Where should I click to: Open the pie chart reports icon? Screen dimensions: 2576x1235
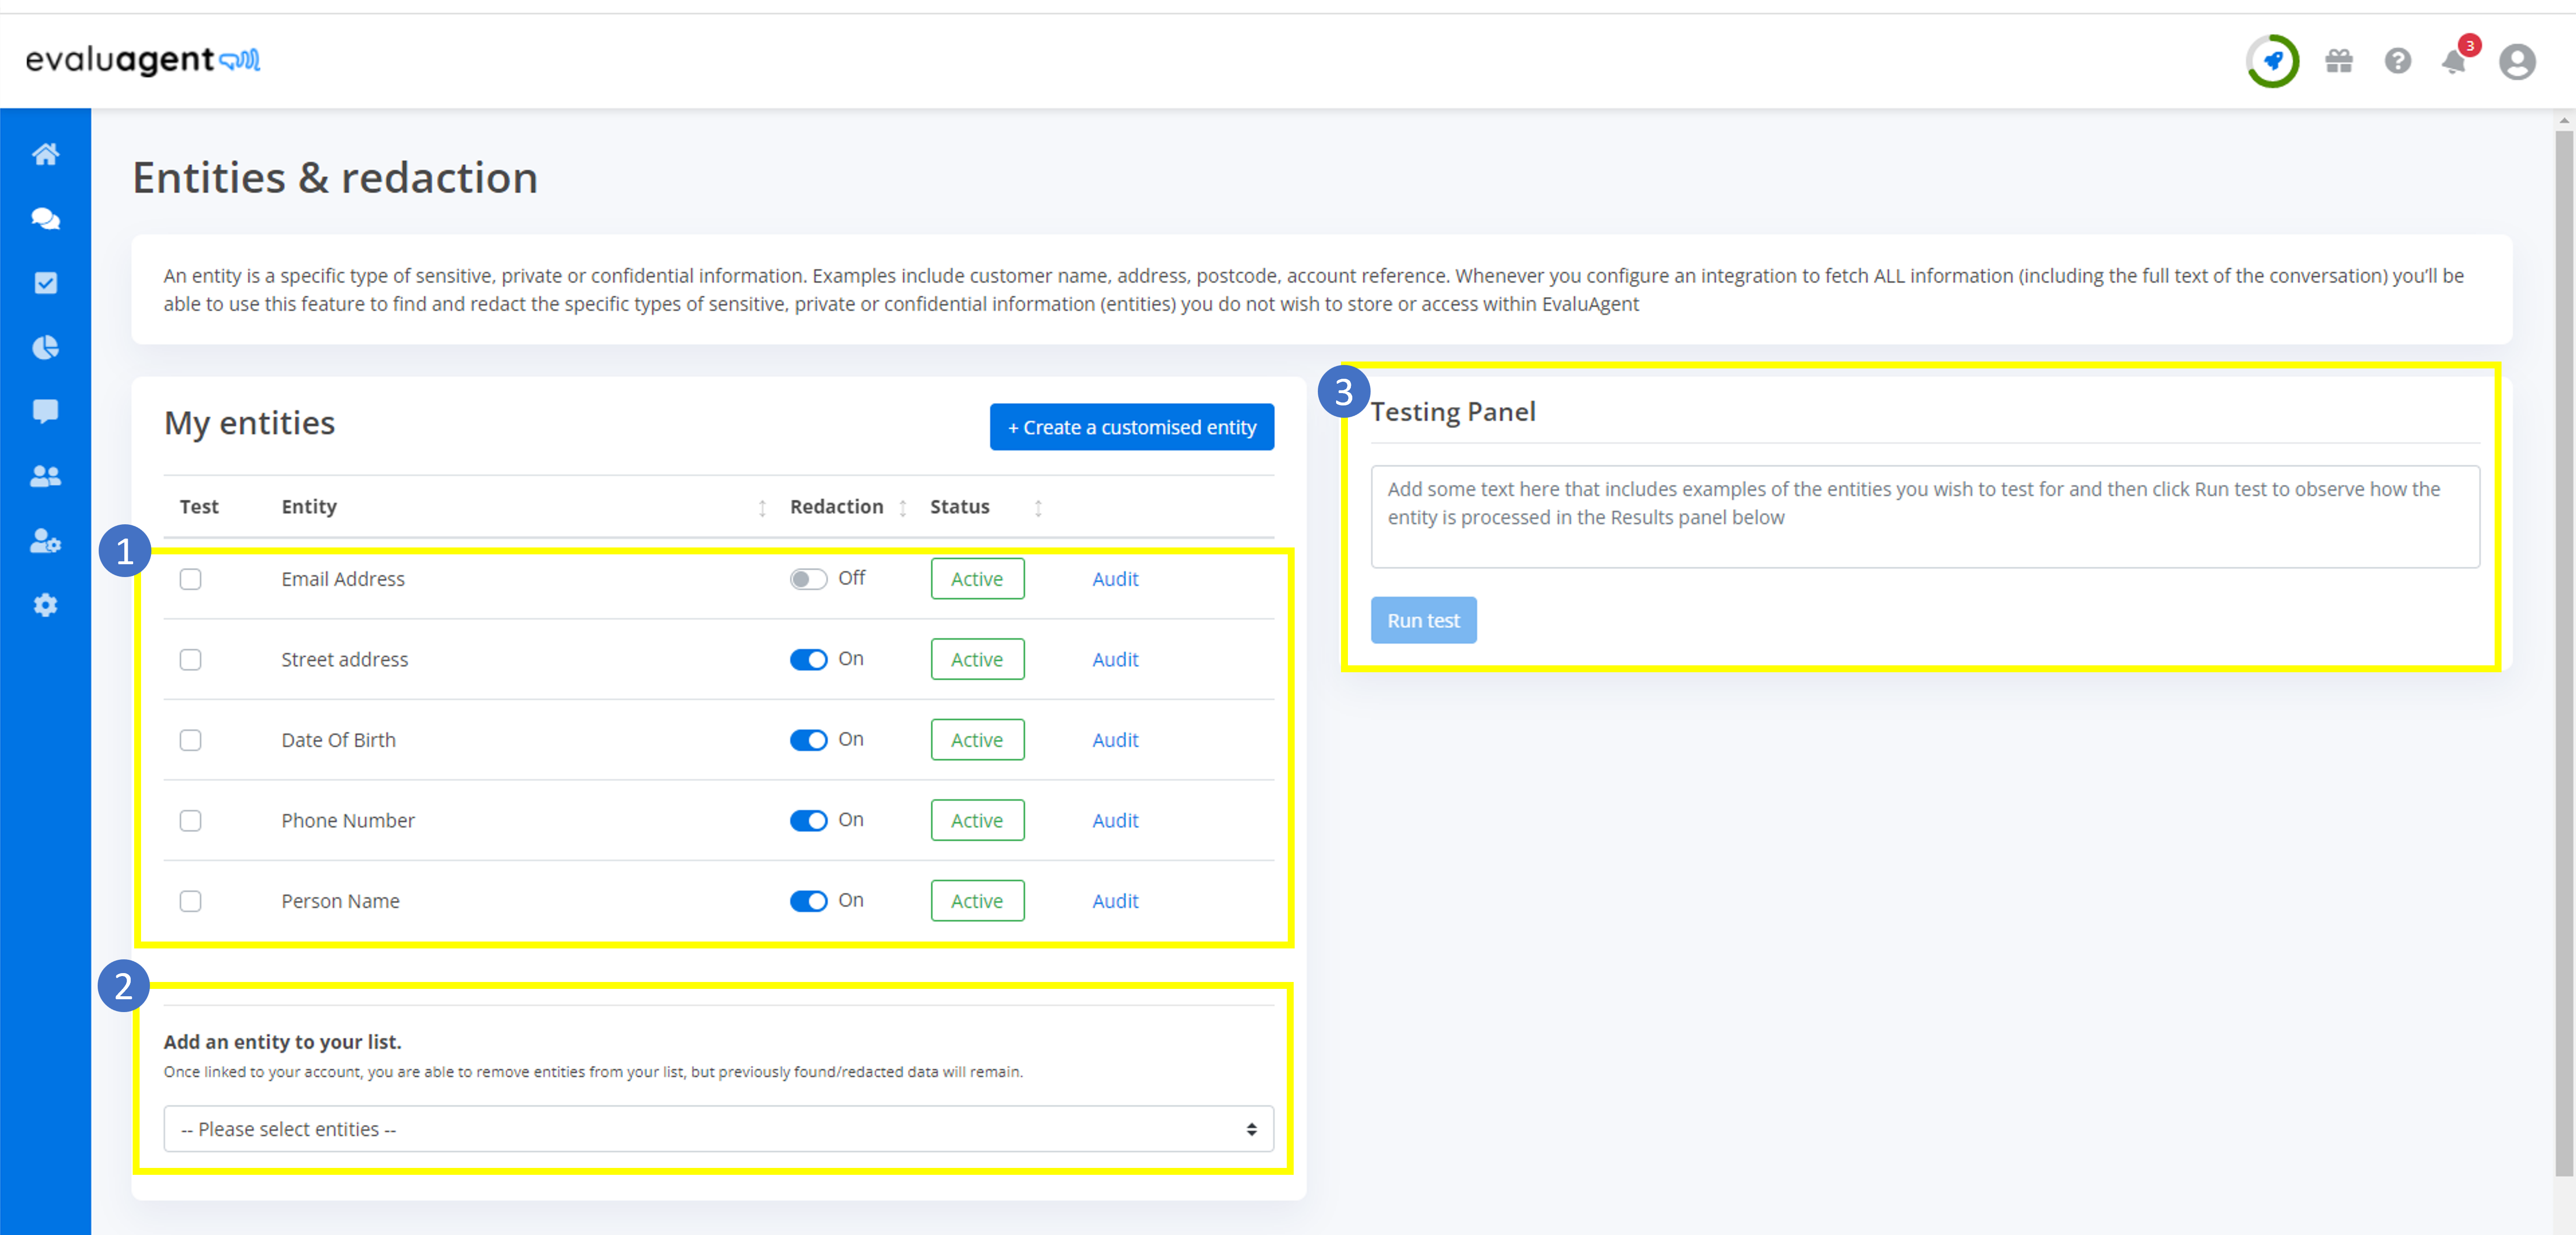coord(45,347)
